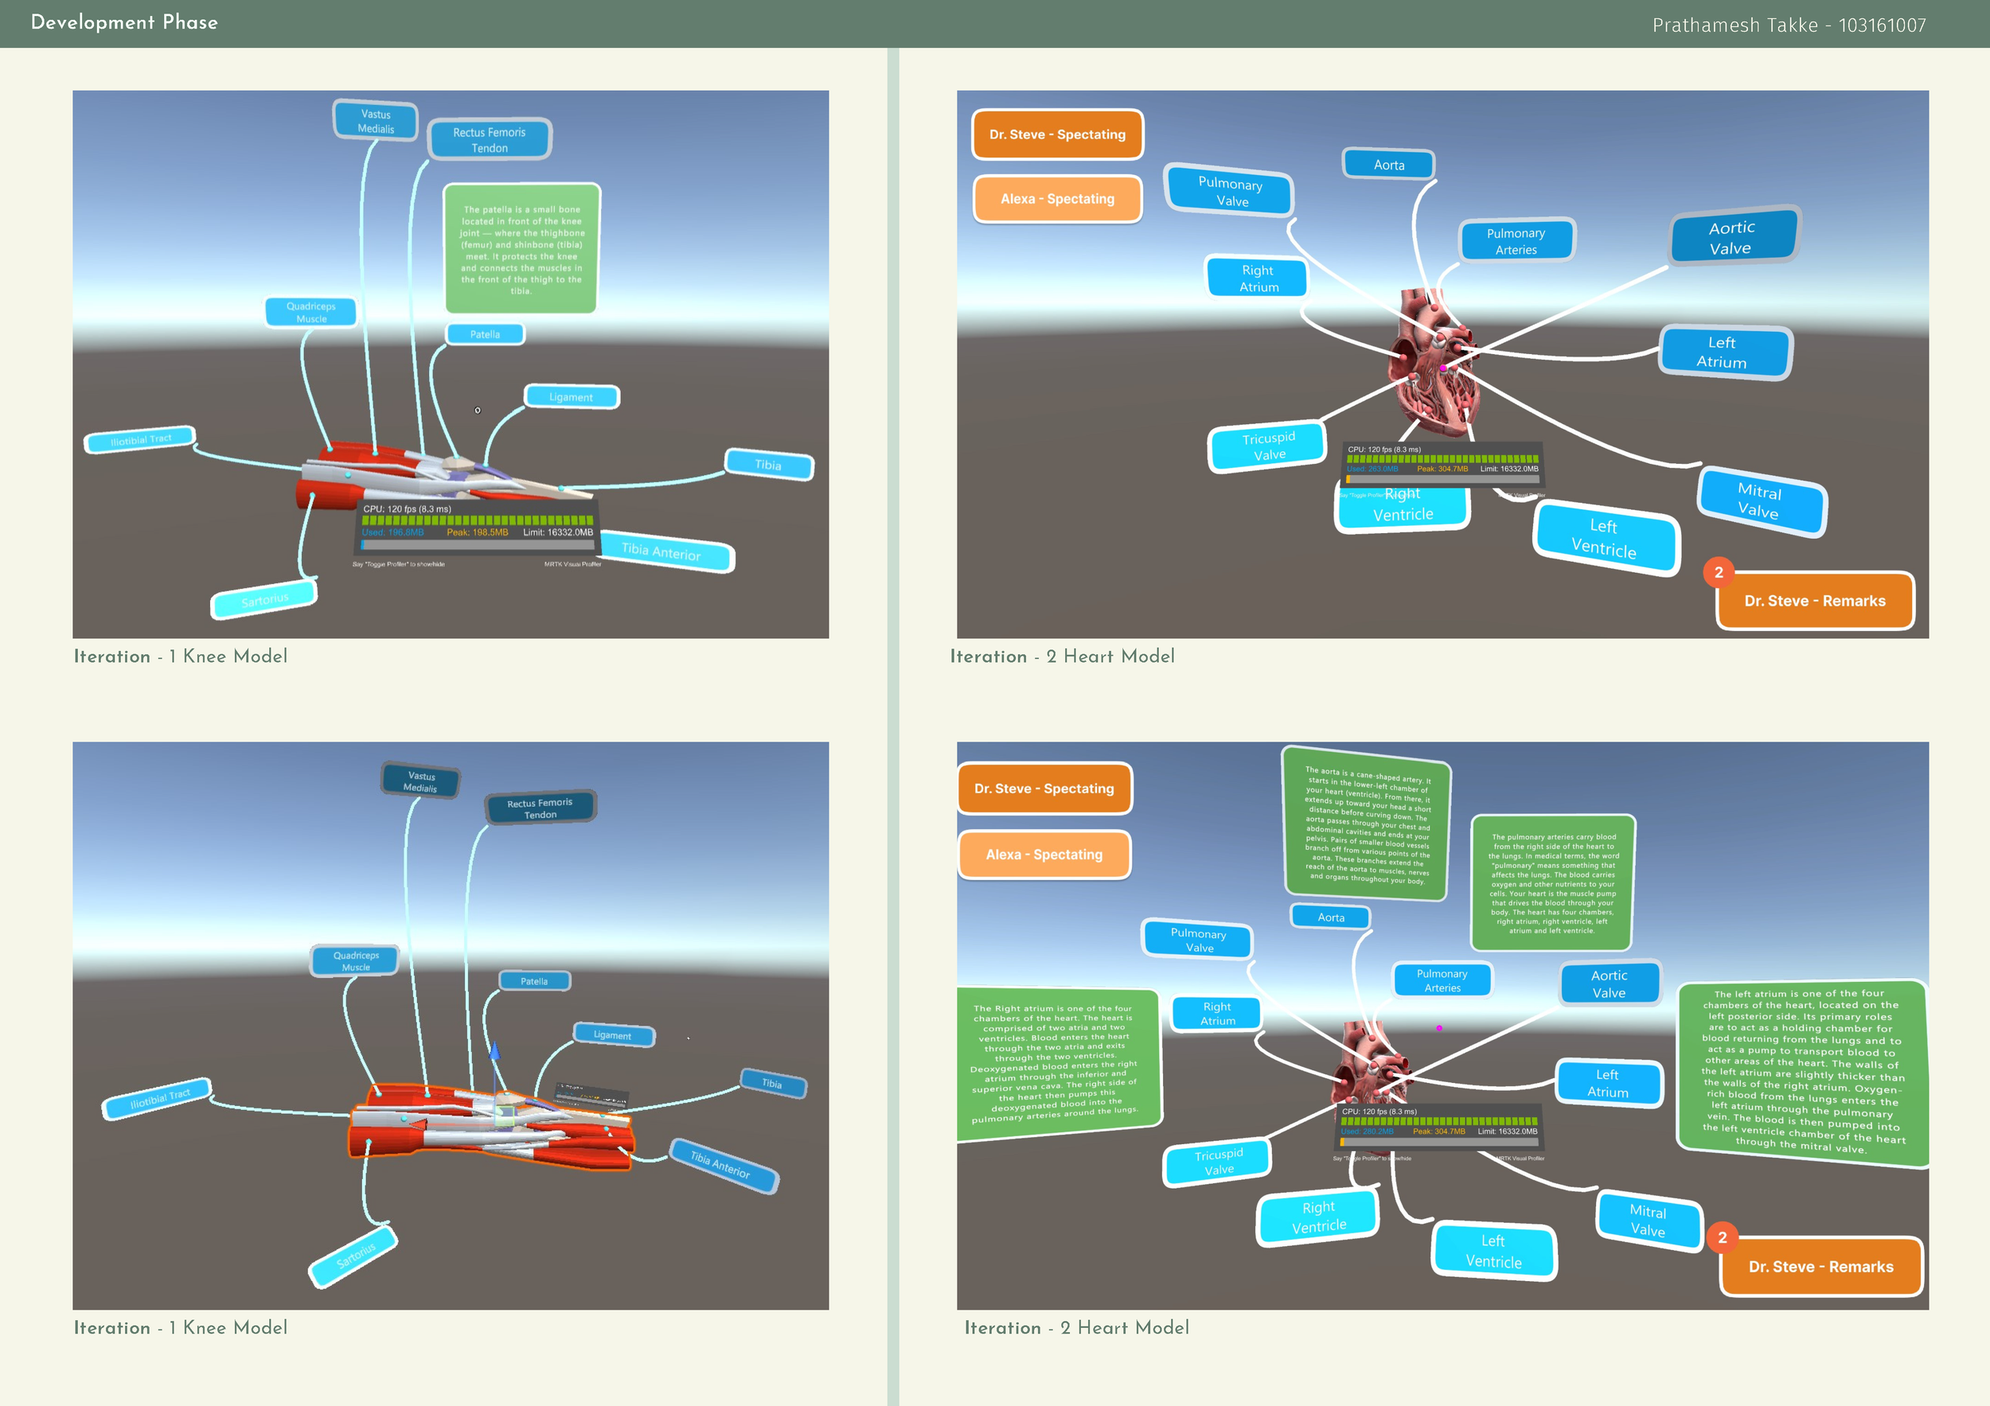The image size is (1990, 1406).
Task: Click the Patella label in upper knee screenshot
Action: coord(486,334)
